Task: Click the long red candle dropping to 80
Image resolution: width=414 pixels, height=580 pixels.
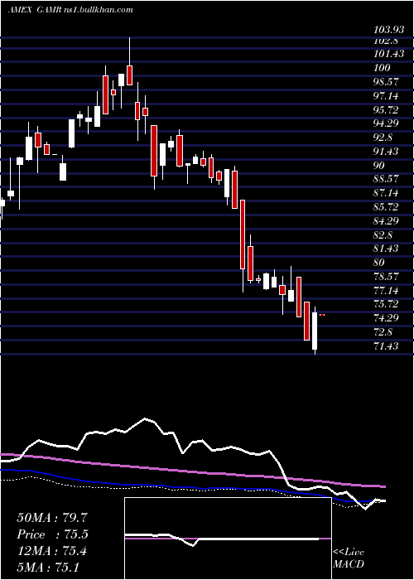Action: click(243, 234)
